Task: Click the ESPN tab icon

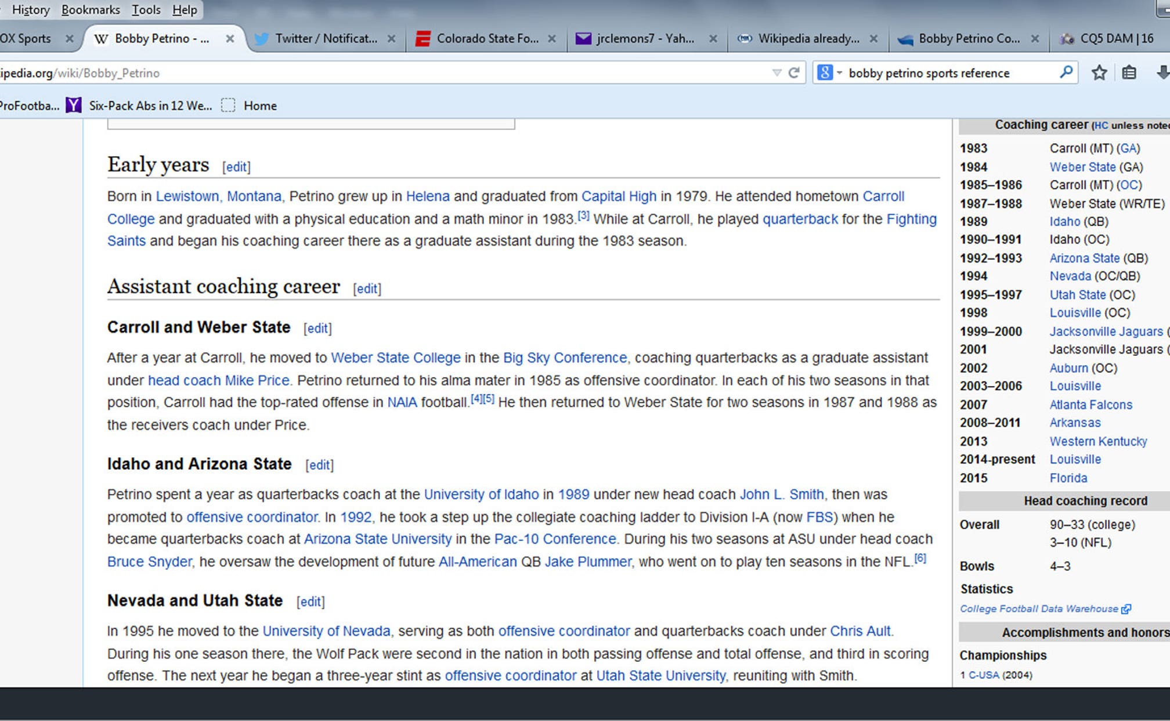Action: pyautogui.click(x=423, y=39)
